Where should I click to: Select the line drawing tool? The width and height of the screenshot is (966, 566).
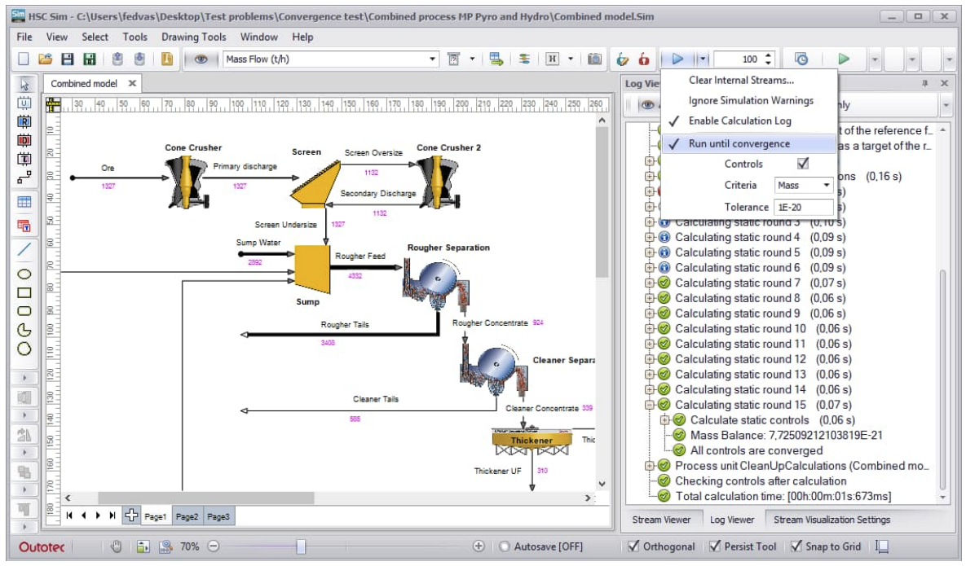[24, 249]
